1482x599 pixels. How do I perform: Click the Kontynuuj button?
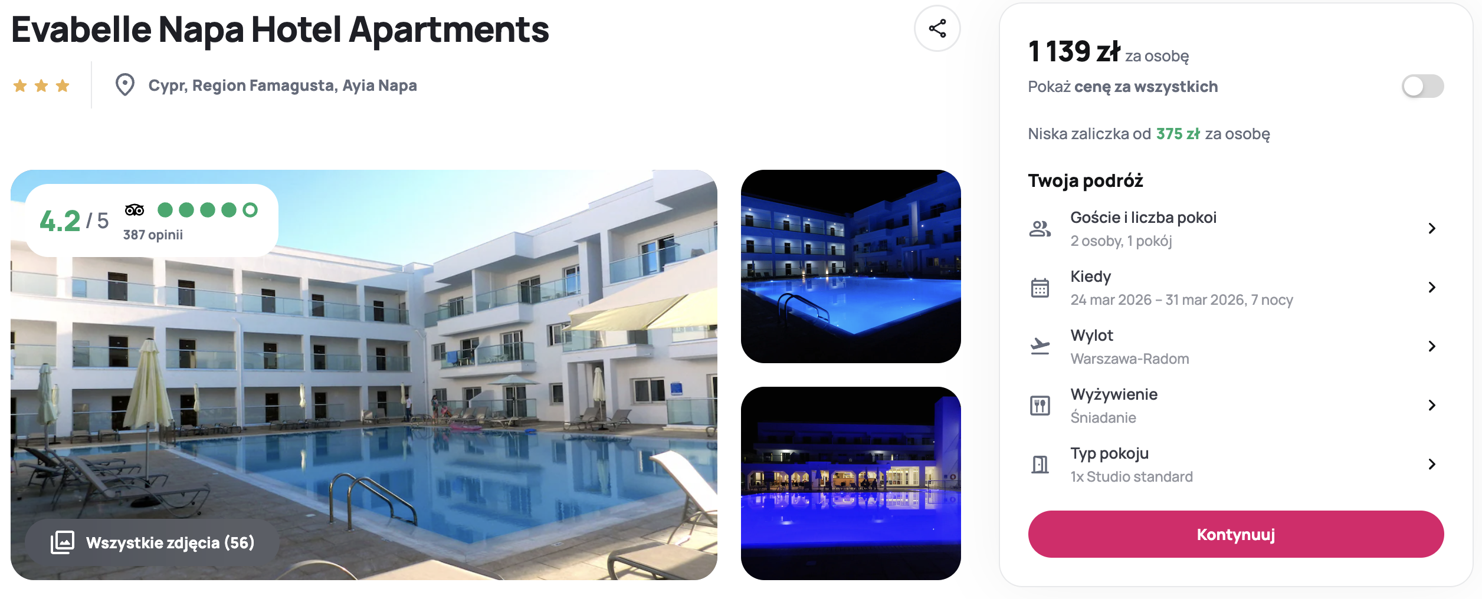[1235, 534]
